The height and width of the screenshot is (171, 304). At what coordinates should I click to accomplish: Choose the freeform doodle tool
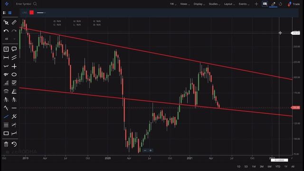[x=6, y=75]
